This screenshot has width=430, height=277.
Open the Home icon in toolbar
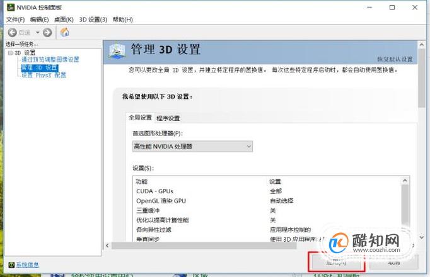65,32
